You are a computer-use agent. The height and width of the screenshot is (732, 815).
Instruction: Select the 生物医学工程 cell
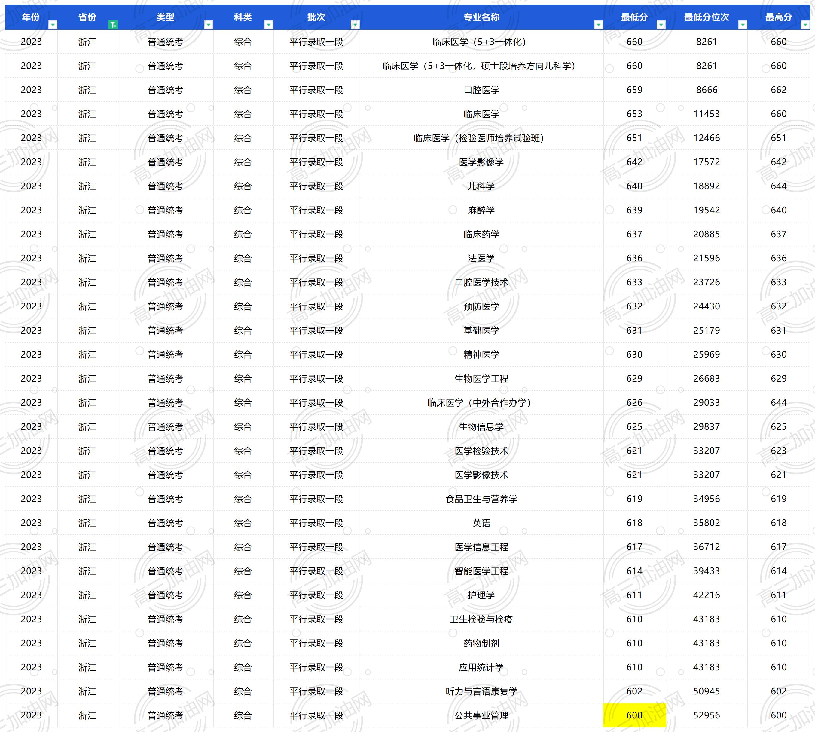click(x=481, y=378)
